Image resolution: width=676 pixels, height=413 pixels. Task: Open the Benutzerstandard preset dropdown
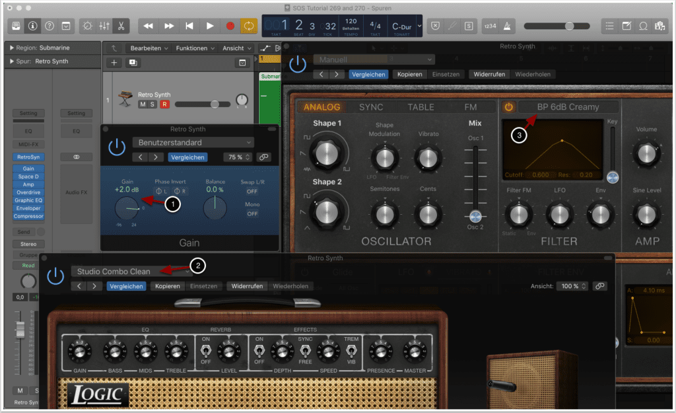point(192,142)
